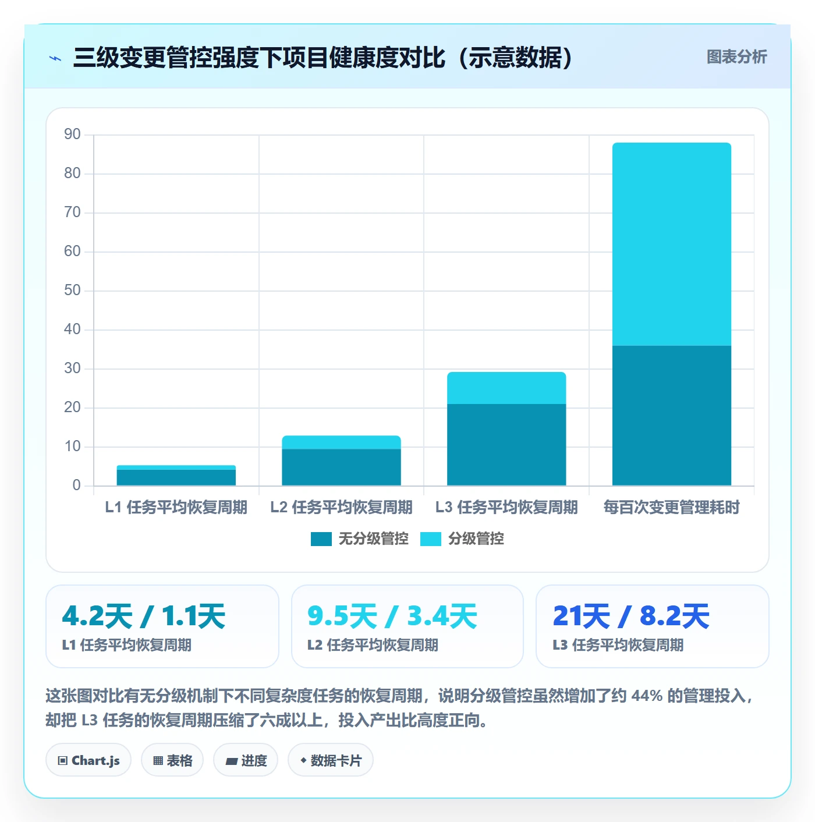
Task: Click the lightning bolt icon beside the title
Action: point(55,58)
